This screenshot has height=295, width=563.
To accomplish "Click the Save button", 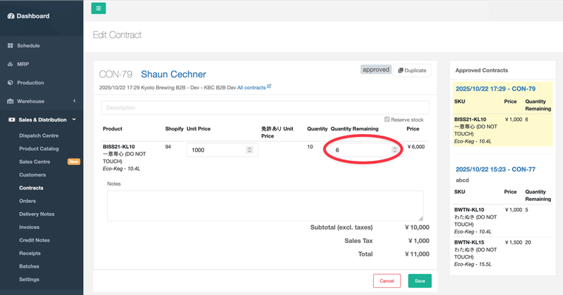I will click(x=419, y=281).
